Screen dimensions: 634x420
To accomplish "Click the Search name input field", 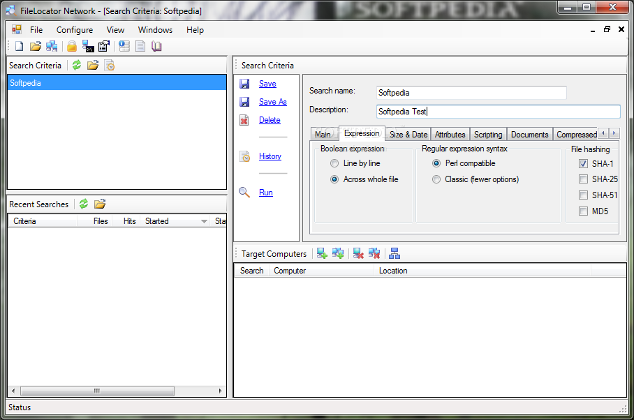I will click(471, 93).
